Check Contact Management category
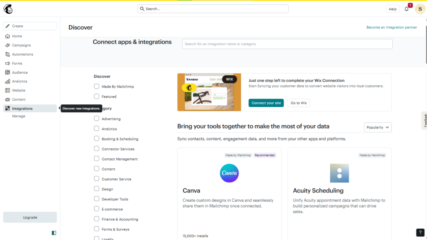427x240 pixels. (97, 159)
